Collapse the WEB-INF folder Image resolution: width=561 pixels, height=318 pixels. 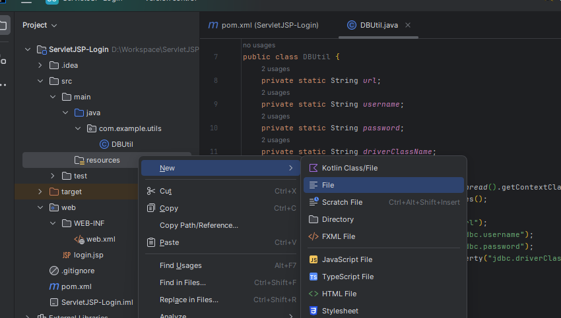(x=52, y=223)
